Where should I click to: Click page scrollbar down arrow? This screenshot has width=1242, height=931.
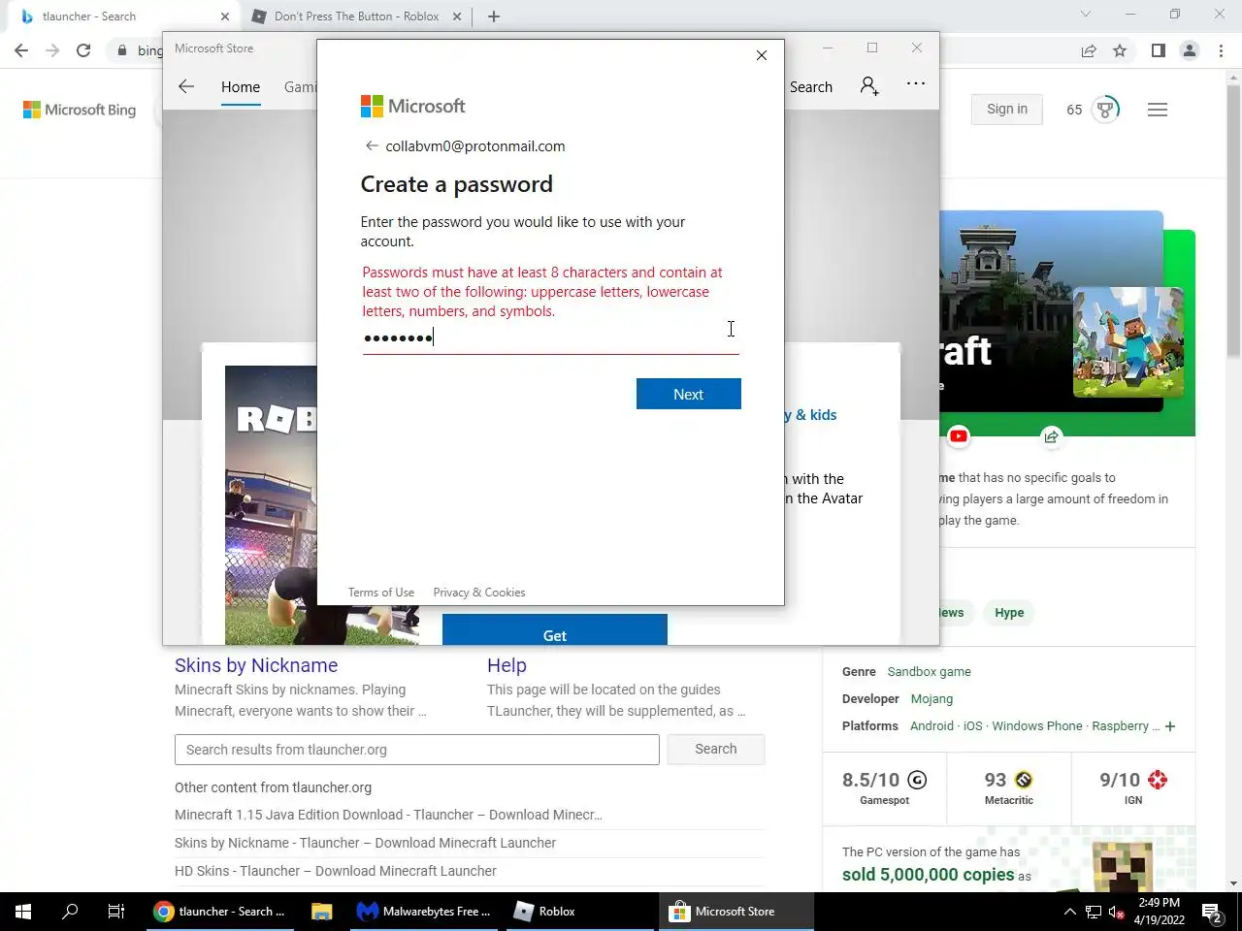coord(1234,883)
